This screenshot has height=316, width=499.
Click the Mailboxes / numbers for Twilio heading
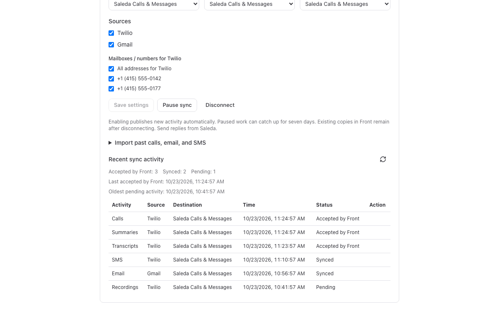click(145, 59)
